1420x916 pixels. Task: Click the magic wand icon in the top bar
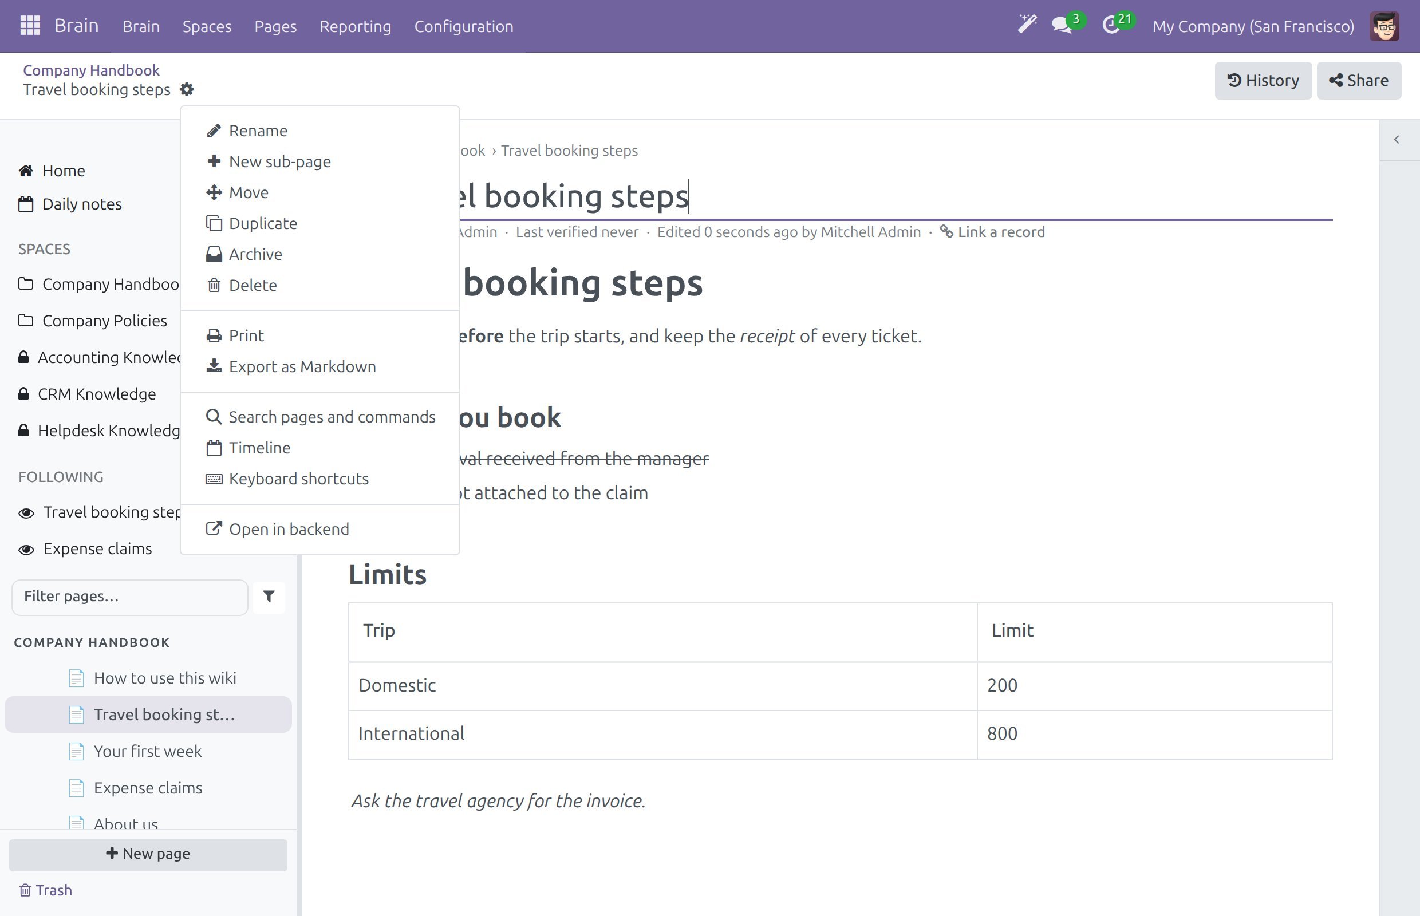pyautogui.click(x=1027, y=25)
